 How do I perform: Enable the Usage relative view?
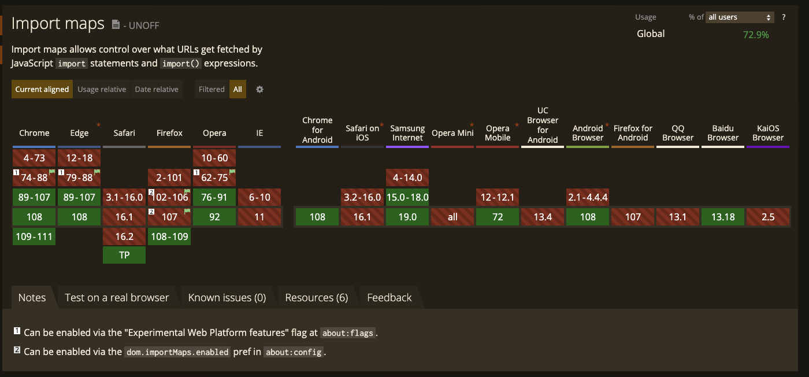[x=102, y=89]
